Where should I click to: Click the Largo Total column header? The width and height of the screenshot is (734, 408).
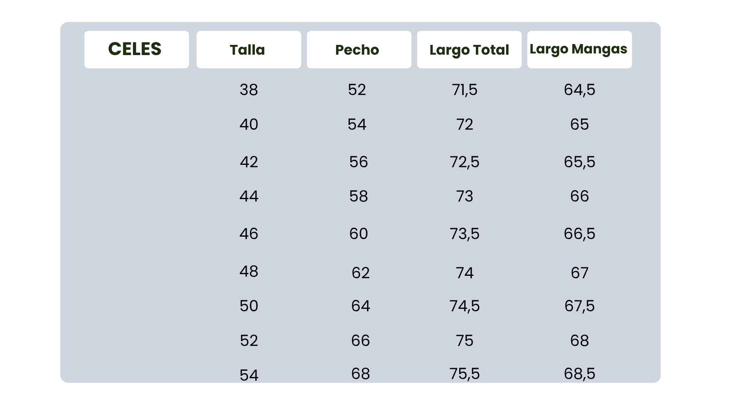pos(469,50)
